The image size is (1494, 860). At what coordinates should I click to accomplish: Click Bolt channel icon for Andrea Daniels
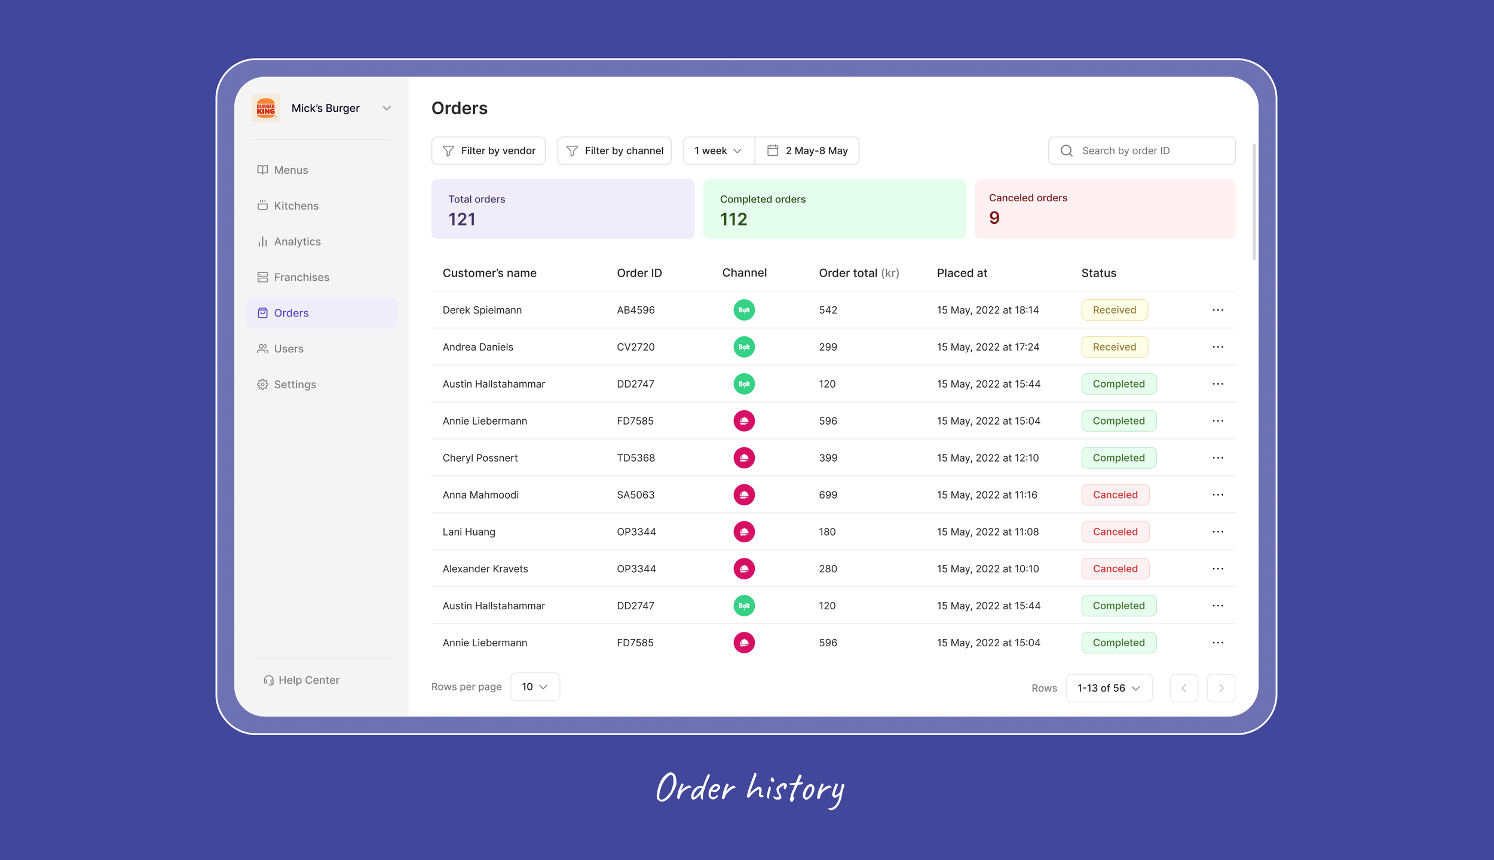744,347
